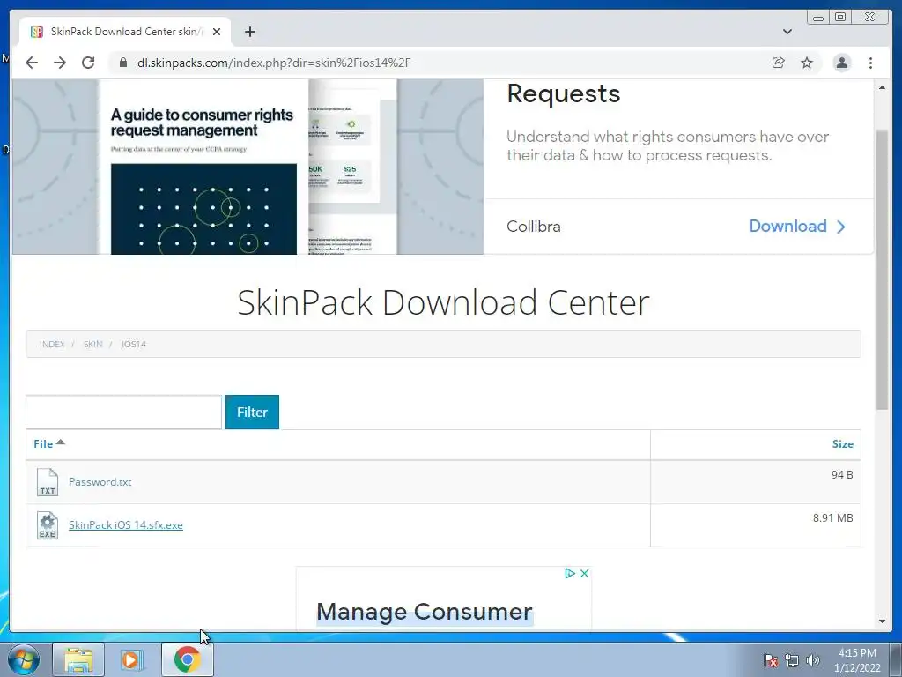Sort the list by Size column
The height and width of the screenshot is (677, 902).
click(843, 444)
